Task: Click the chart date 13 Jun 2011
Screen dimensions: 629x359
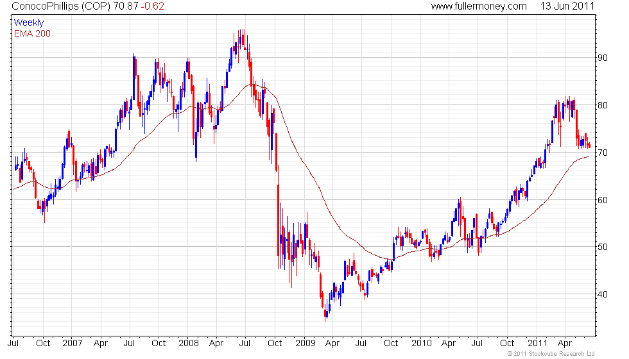Action: click(x=567, y=6)
